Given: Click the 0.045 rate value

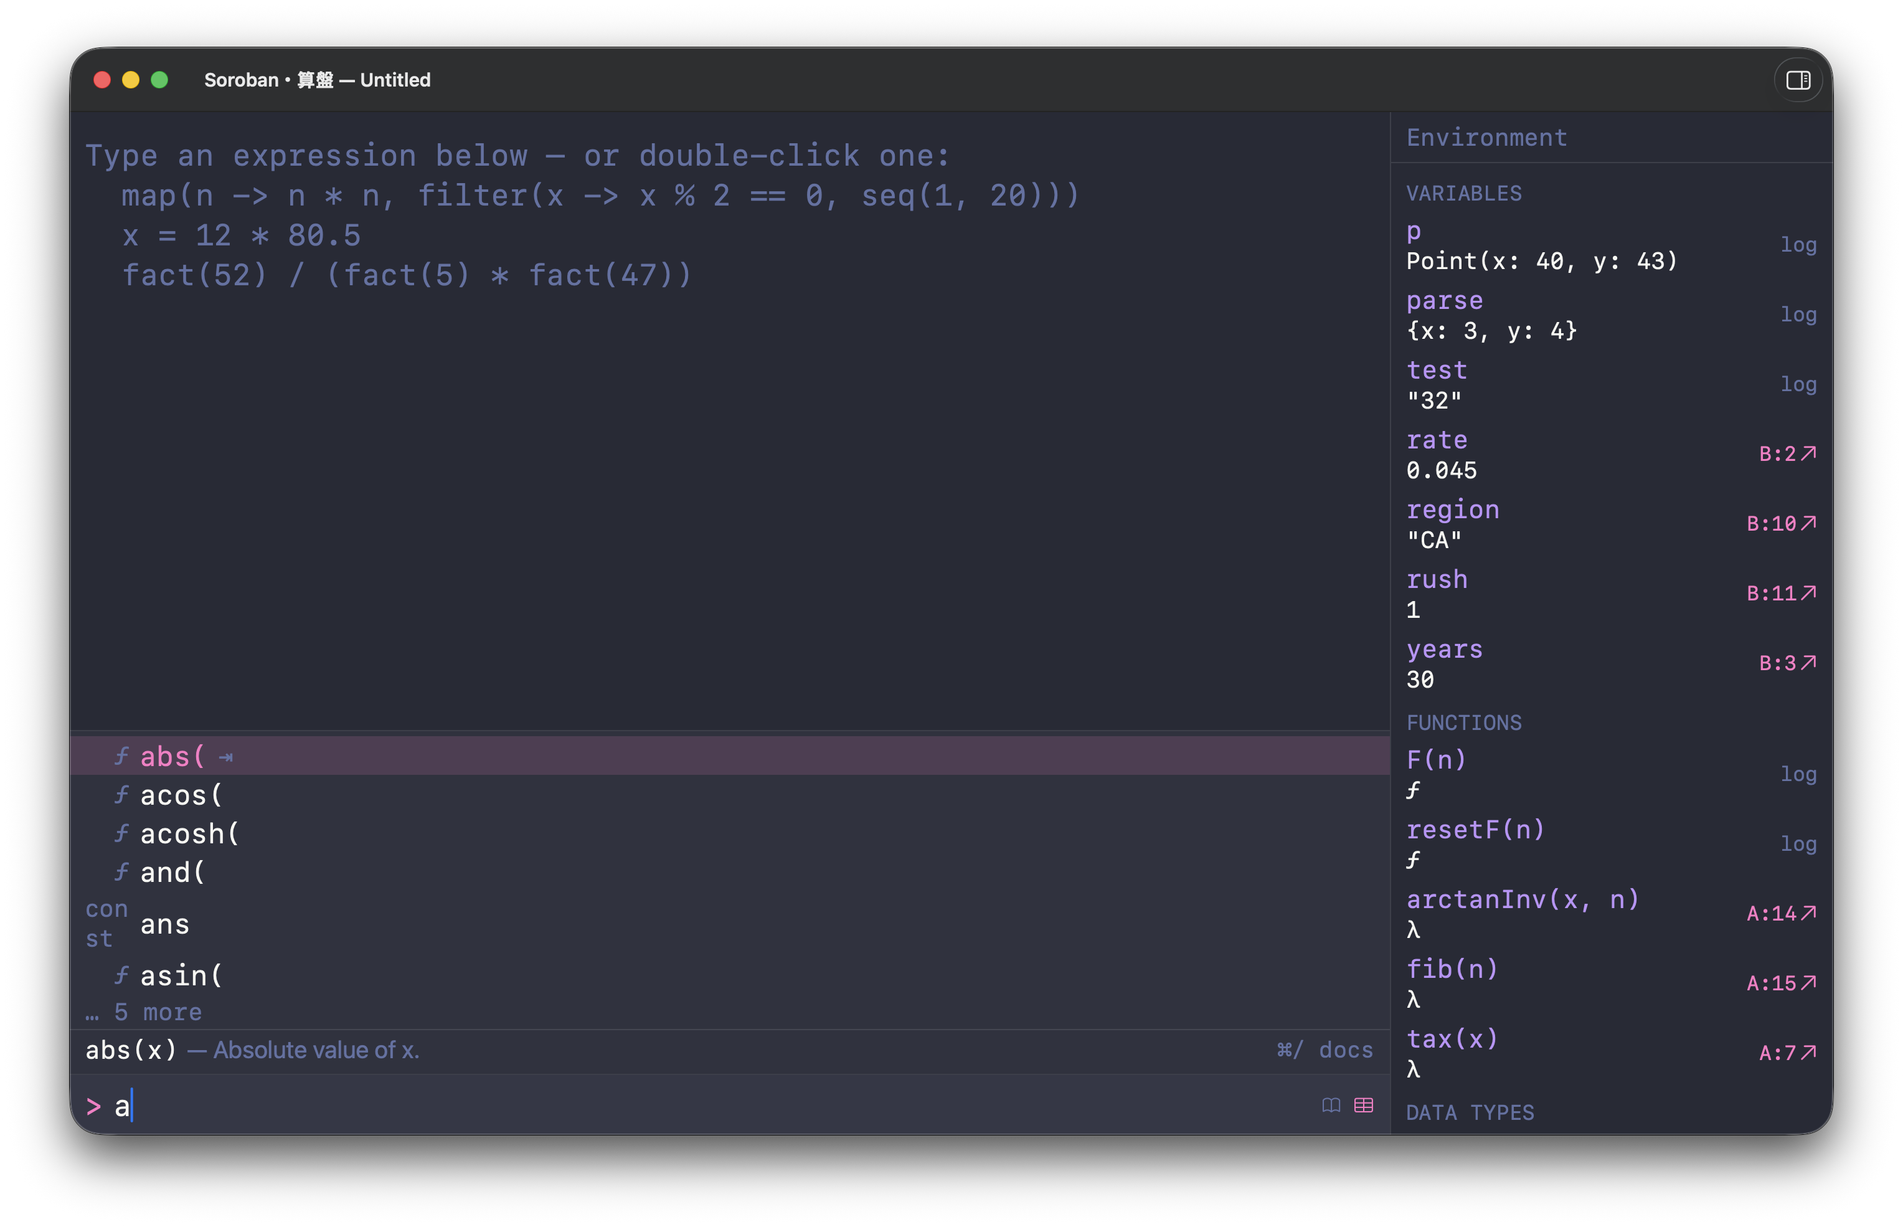Looking at the screenshot, I should 1441,470.
